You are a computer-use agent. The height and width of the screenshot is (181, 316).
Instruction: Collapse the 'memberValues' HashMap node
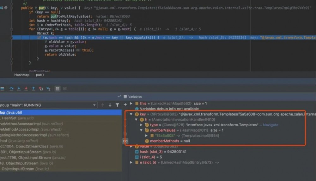point(141,130)
